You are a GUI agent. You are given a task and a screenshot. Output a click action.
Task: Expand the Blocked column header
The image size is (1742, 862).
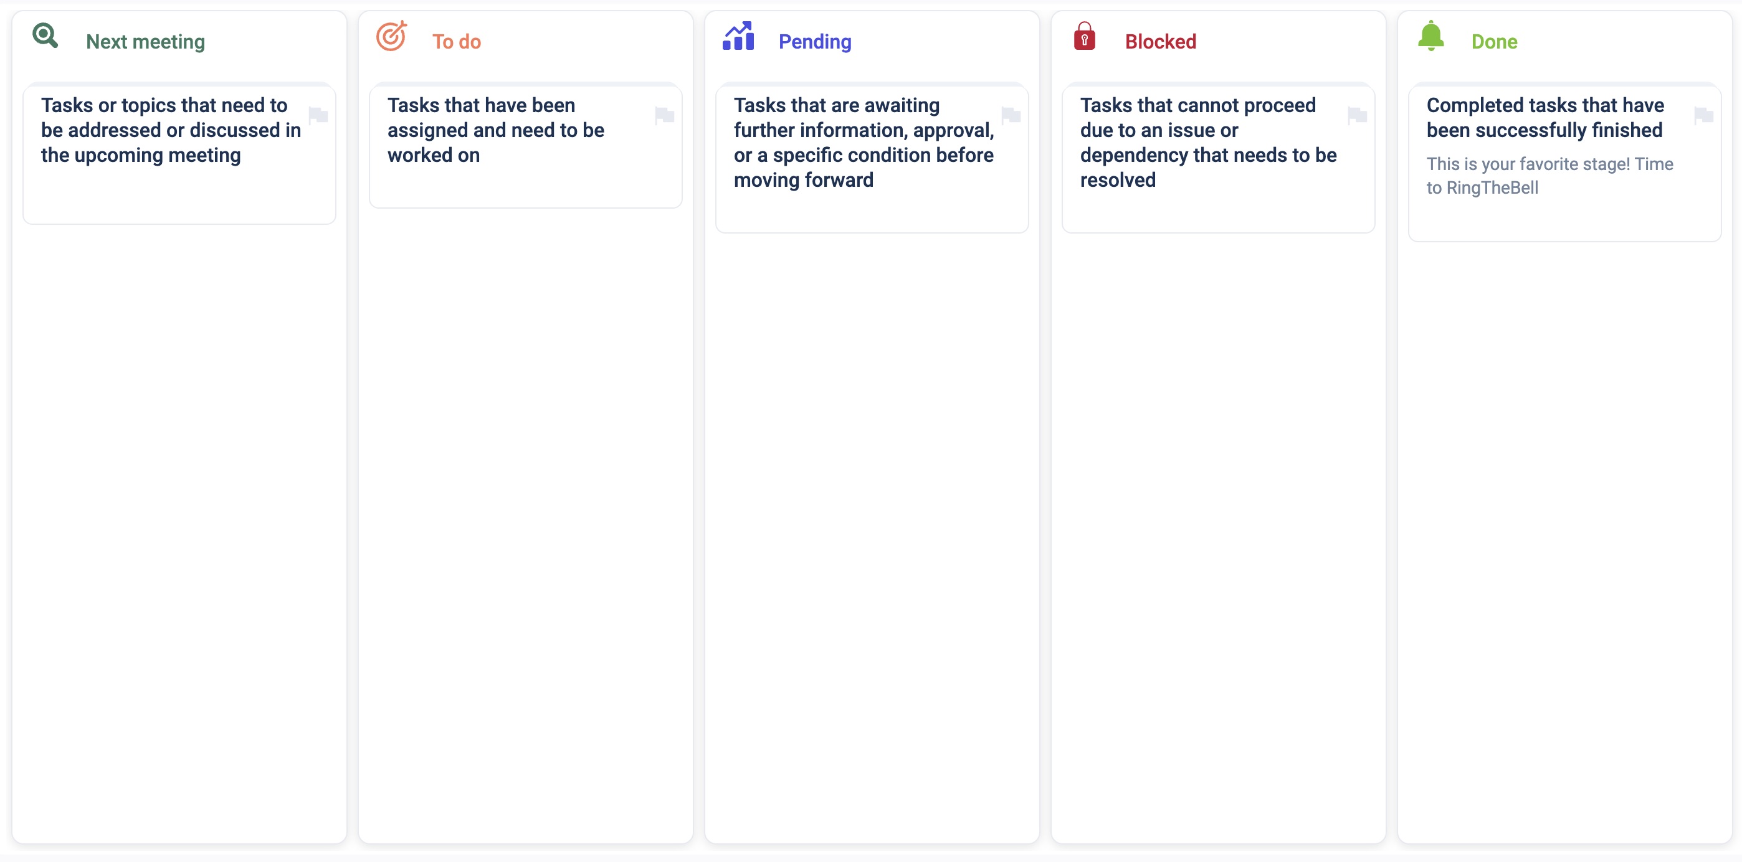(1160, 41)
